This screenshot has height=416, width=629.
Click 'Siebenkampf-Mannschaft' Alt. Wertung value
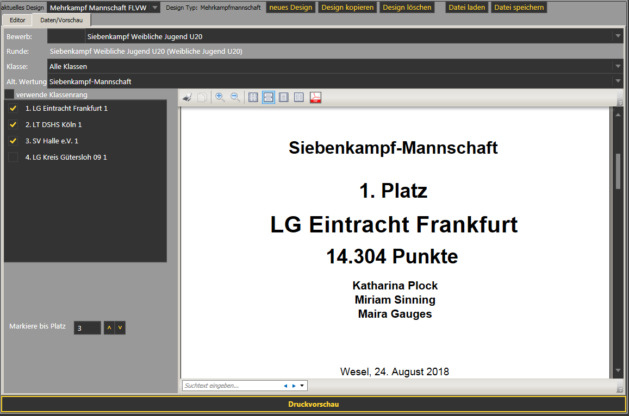pos(90,82)
